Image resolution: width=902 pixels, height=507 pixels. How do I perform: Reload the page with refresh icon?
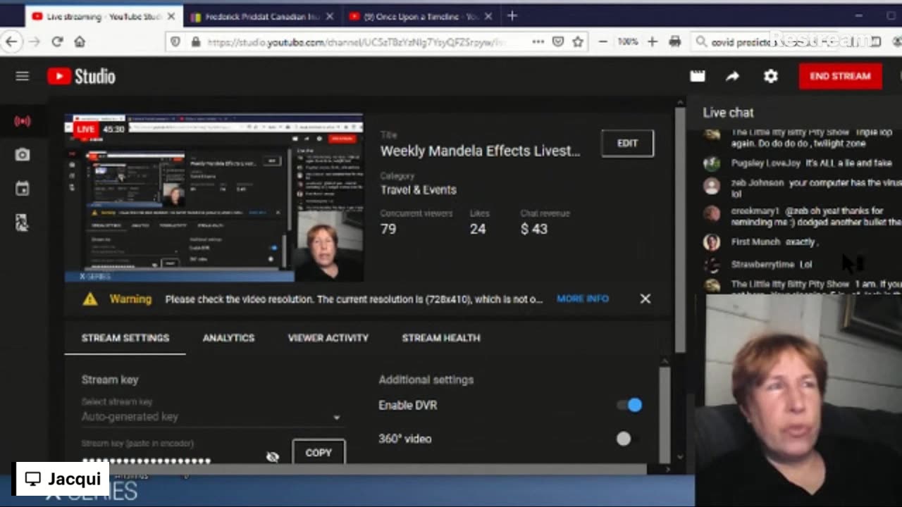pos(58,42)
